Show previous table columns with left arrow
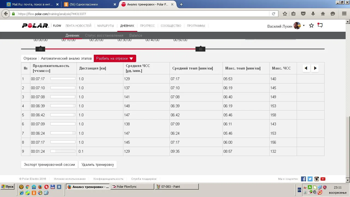Screen dimensions: 350x197 [x=306, y=68]
